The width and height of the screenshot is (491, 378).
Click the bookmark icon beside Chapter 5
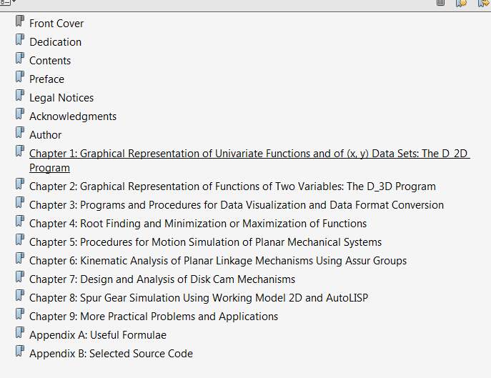click(x=20, y=242)
